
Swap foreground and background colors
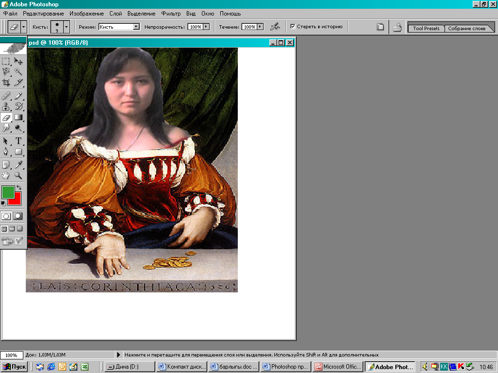pos(19,187)
